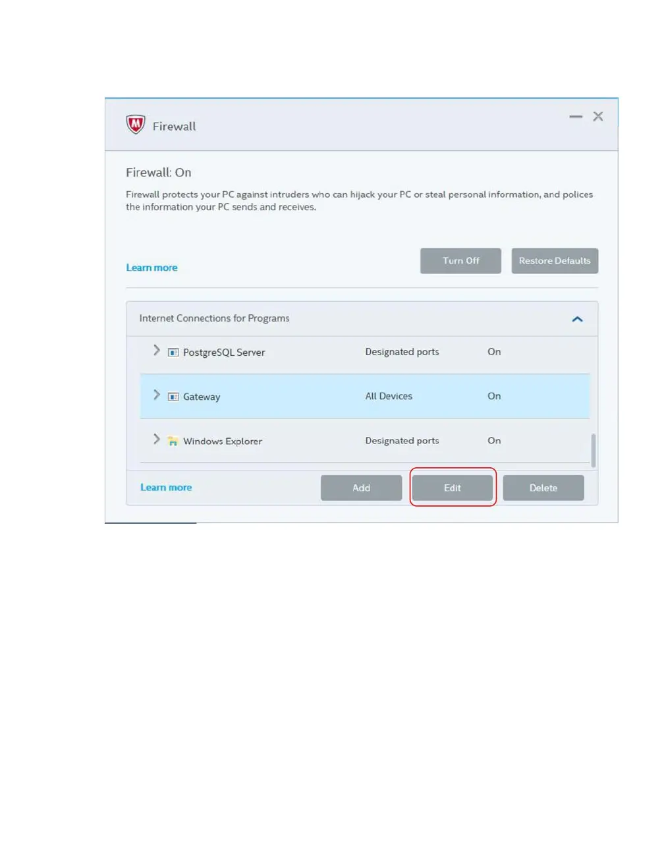Click the program list scrollbar thumb
664x854 pixels.
click(594, 450)
